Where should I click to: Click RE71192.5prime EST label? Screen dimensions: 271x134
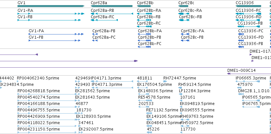pyautogui.click(x=162, y=110)
